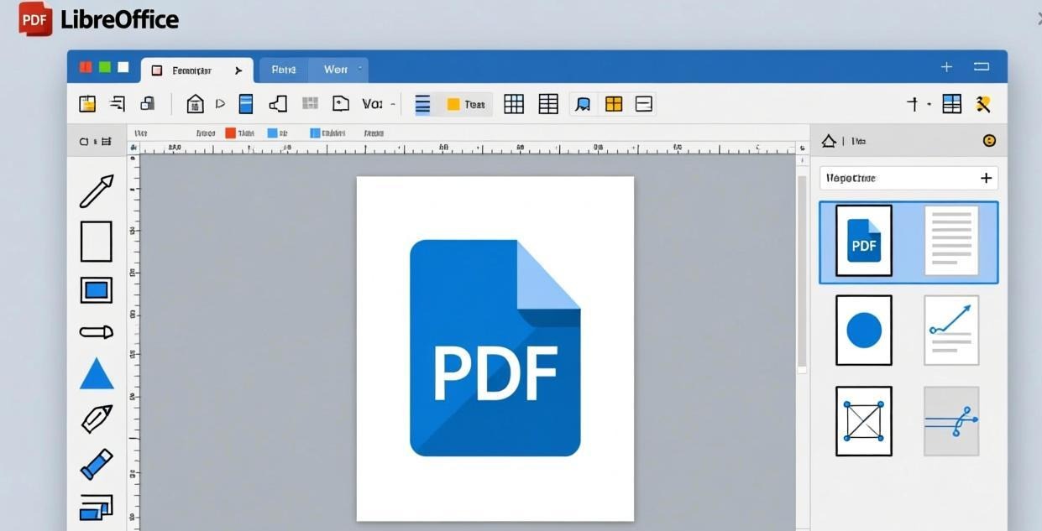The height and width of the screenshot is (531, 1042).
Task: Select the pen nib drawing tool
Action: coord(97,419)
